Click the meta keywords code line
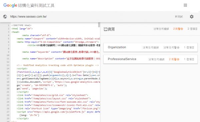The height and width of the screenshot is (122, 200). tap(61, 52)
